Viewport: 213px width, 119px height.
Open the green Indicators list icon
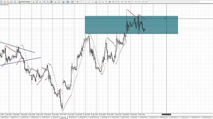click(63, 2)
